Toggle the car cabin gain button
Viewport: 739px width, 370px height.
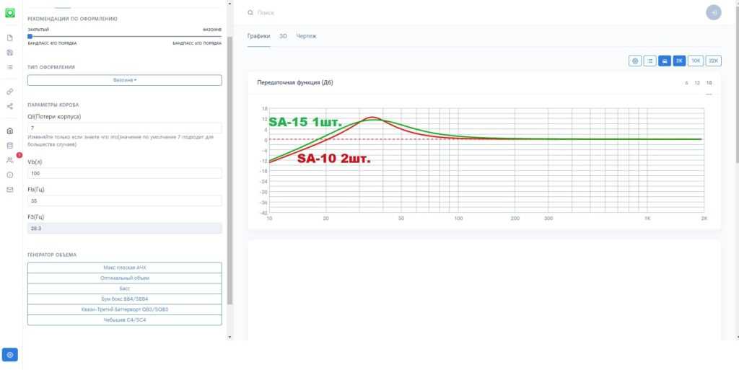665,61
